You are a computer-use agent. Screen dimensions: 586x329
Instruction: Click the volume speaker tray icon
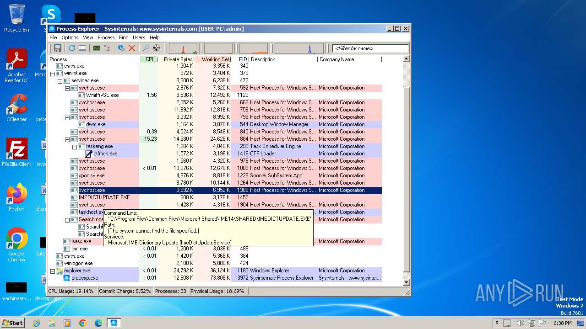520,323
